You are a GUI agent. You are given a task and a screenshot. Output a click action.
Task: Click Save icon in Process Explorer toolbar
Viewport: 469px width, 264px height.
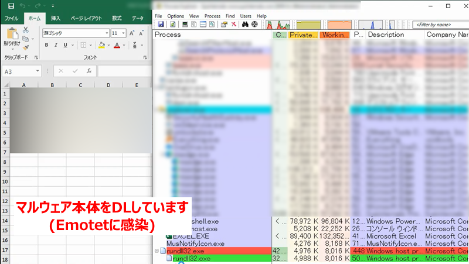[x=161, y=25]
